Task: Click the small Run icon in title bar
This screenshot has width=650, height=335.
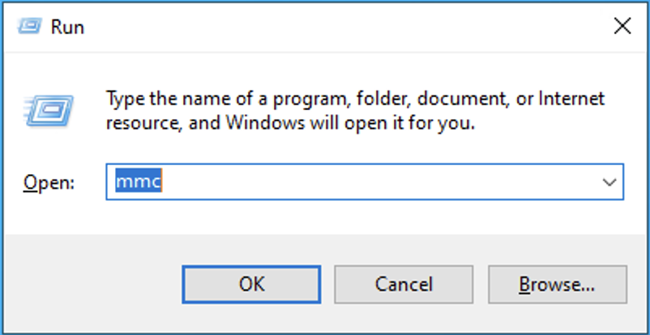Action: click(x=28, y=27)
